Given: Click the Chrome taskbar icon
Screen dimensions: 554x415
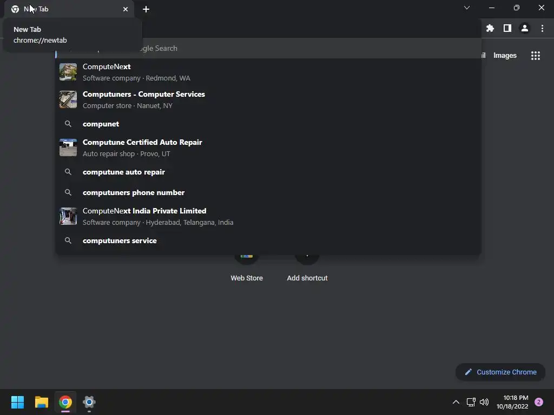Looking at the screenshot, I should [x=65, y=402].
